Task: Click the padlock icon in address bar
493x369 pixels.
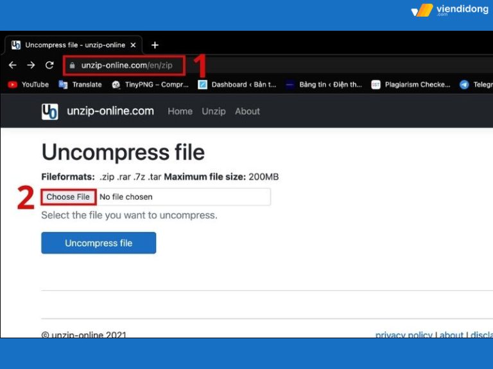Action: 72,65
